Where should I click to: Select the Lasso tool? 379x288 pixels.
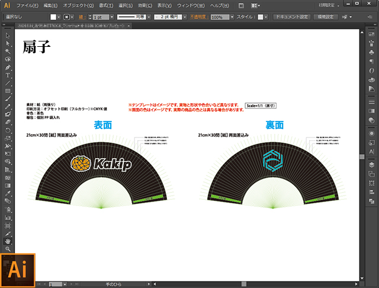pos(8,59)
